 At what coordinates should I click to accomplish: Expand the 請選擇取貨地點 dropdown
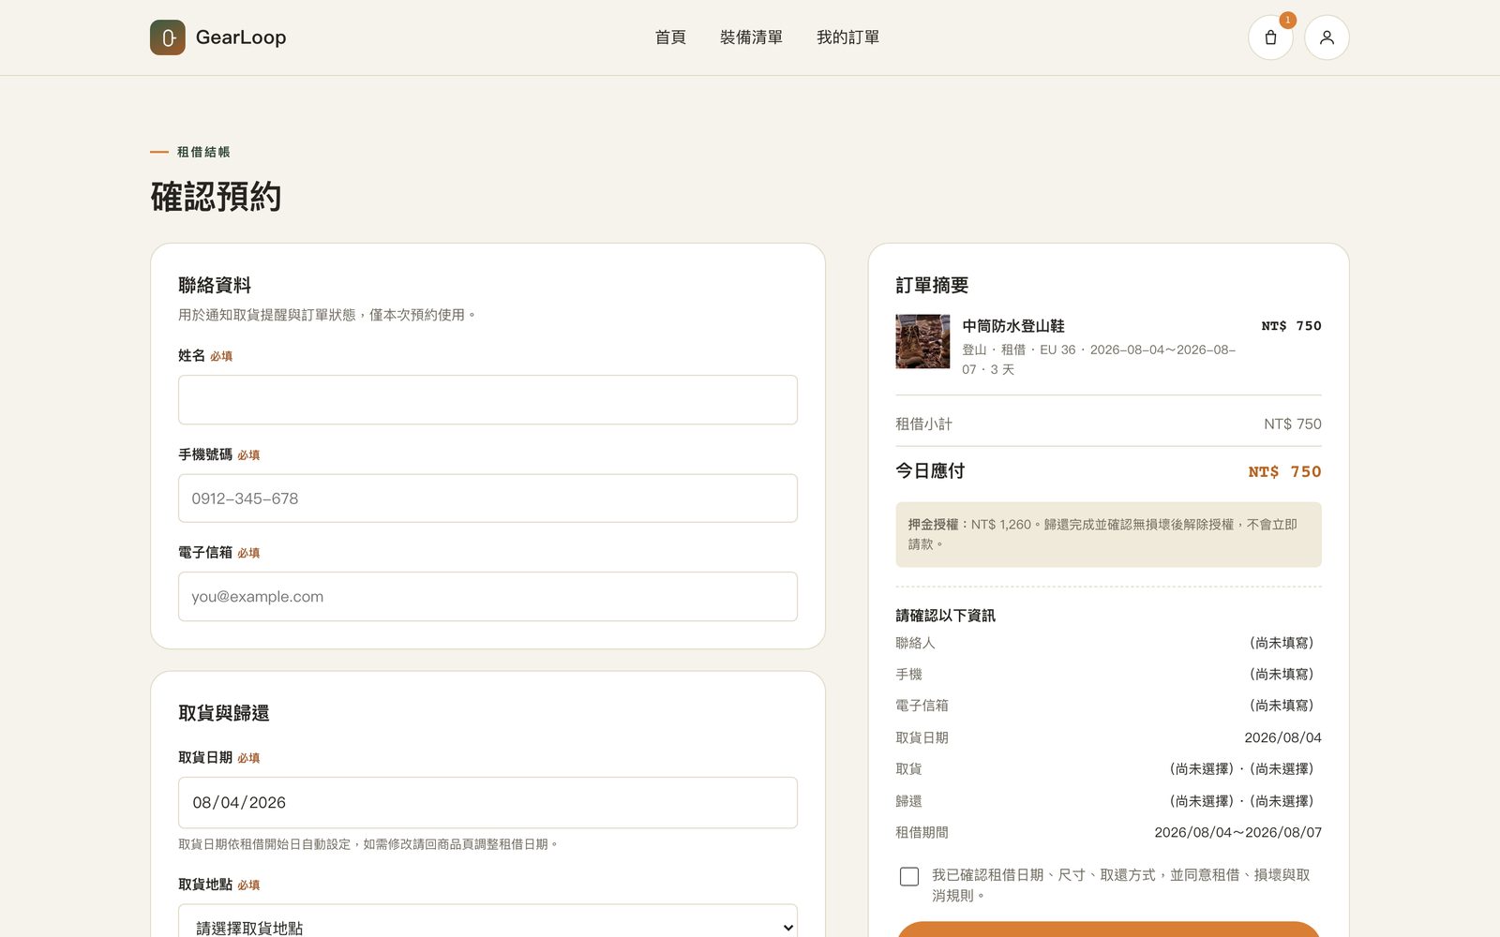coord(487,921)
